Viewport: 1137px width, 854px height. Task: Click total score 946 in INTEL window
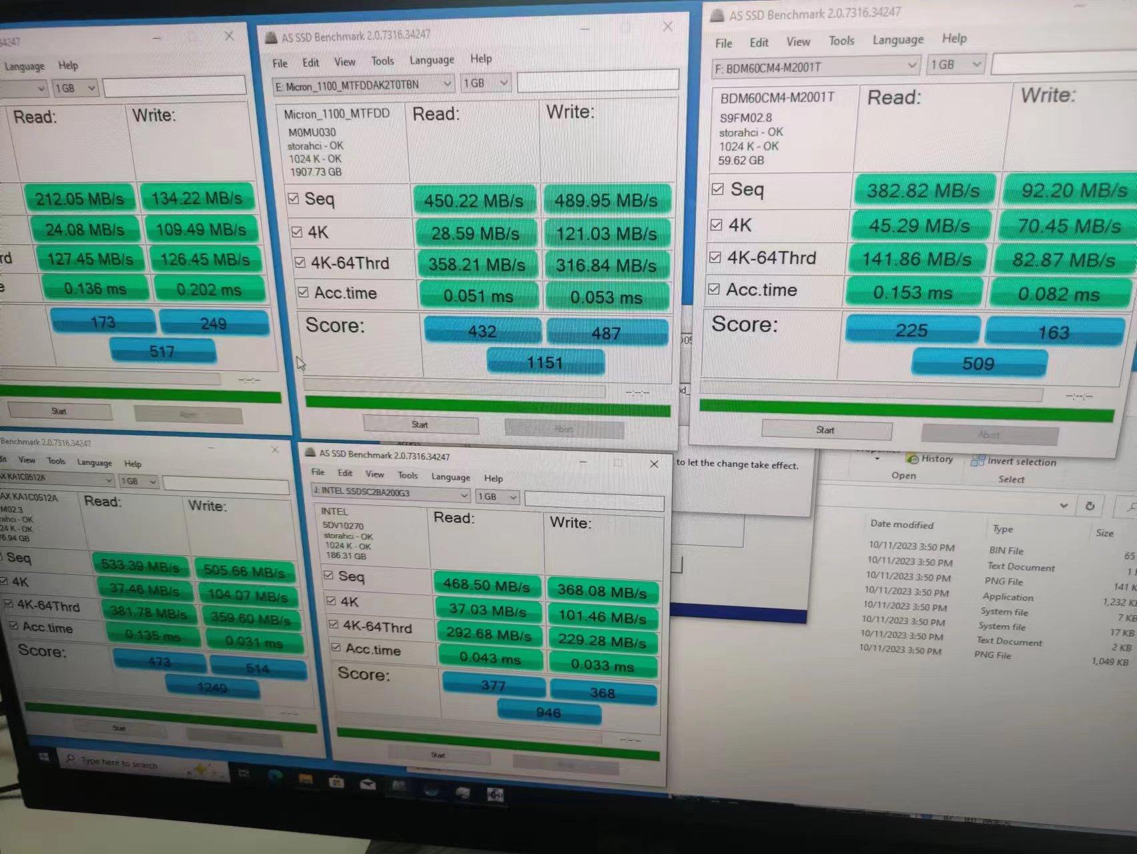pos(548,713)
